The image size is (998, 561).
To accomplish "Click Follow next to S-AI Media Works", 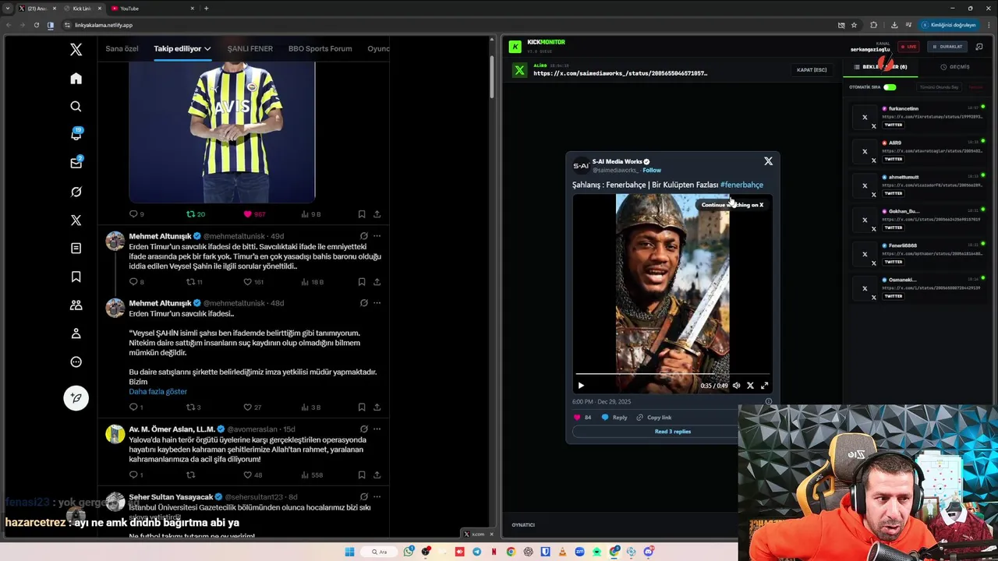I will pos(652,171).
